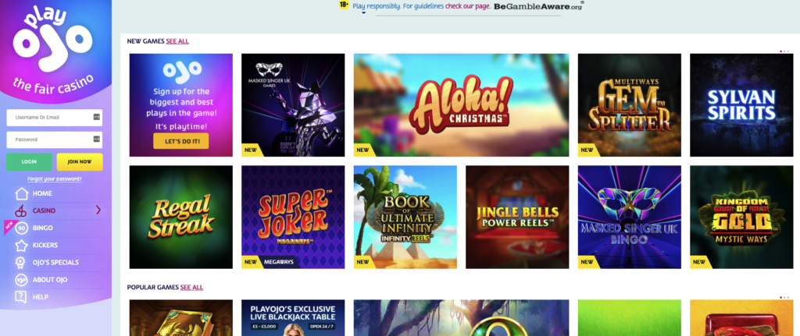Click the yellow Join Now button
This screenshot has height=336, width=800.
coord(80,162)
